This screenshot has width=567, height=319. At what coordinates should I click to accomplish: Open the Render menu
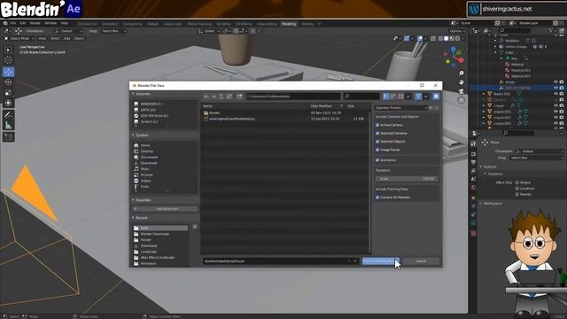click(x=35, y=23)
